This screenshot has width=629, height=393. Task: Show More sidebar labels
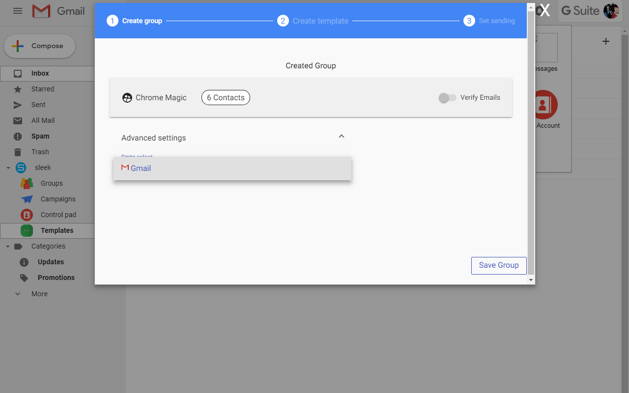[x=39, y=294]
